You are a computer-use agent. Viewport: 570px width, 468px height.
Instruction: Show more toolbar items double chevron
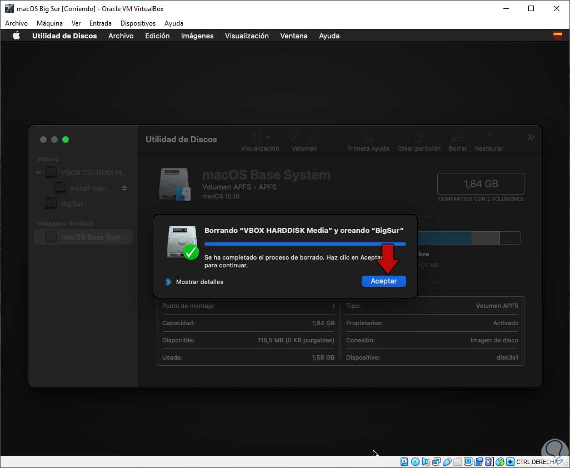pyautogui.click(x=531, y=137)
